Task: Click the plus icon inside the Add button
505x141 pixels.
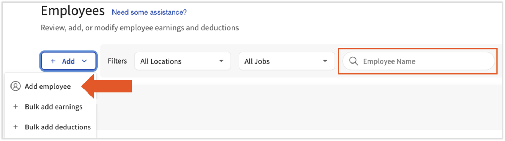Action: click(53, 61)
